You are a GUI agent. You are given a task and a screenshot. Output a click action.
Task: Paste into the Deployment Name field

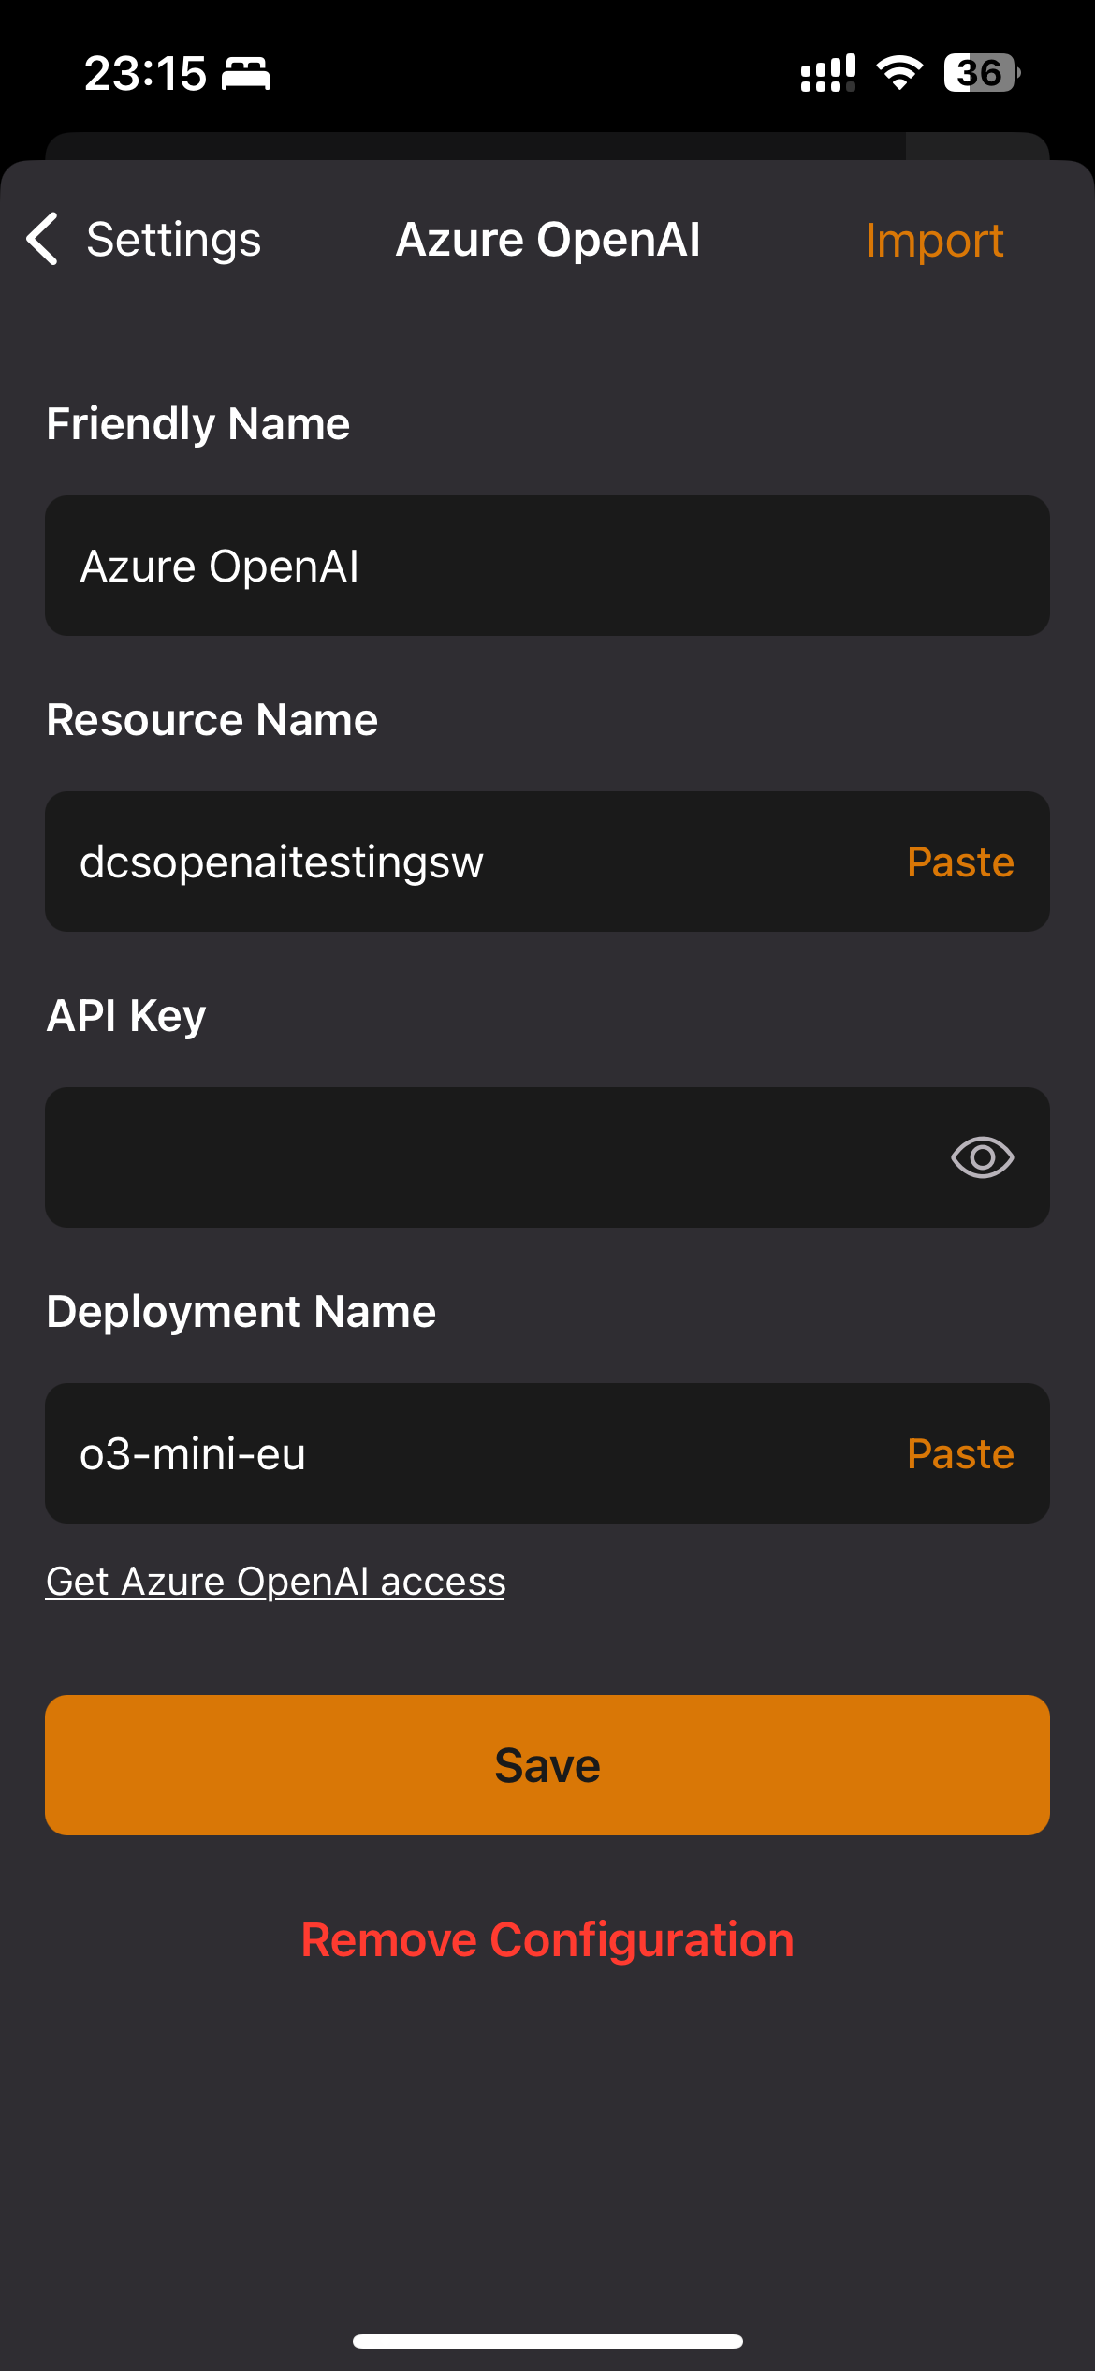pyautogui.click(x=960, y=1453)
